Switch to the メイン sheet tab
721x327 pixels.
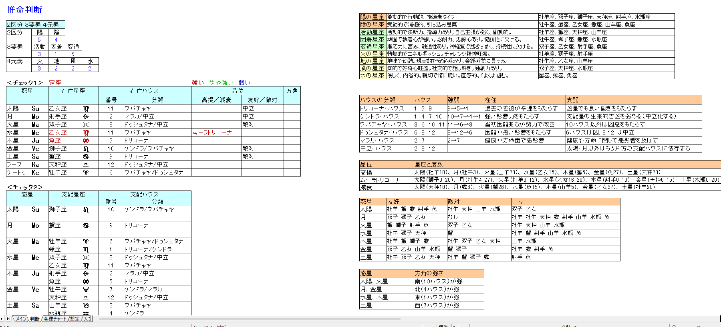[x=21, y=319]
